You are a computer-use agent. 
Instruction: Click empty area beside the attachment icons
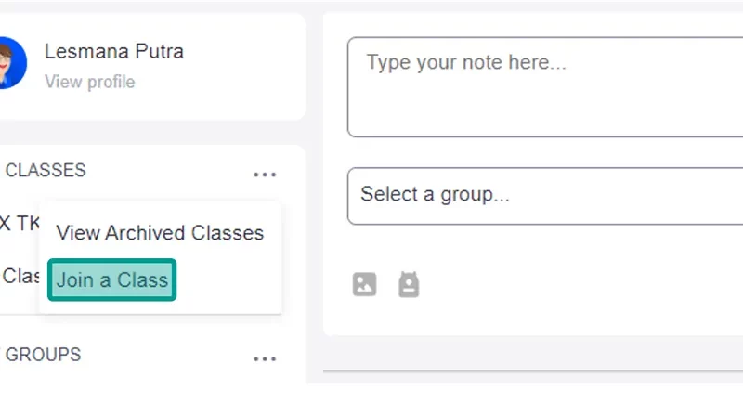pos(568,284)
